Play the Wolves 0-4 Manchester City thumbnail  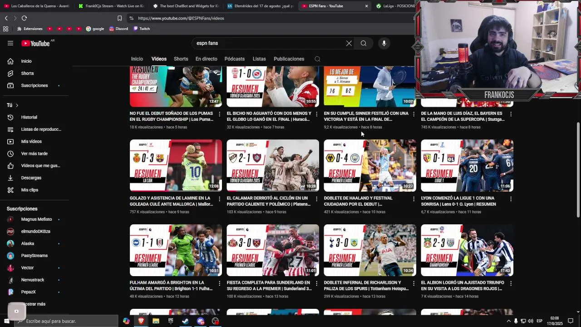[x=370, y=165]
